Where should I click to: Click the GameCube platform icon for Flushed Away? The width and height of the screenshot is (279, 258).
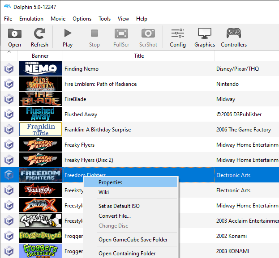[x=9, y=114]
